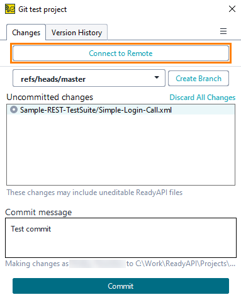The image size is (241, 307).
Task: Click the modified-file status icon beside Simple-Login-Call.xml
Action: pyautogui.click(x=14, y=109)
